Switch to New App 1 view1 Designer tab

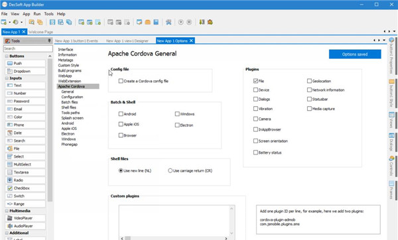tap(127, 41)
